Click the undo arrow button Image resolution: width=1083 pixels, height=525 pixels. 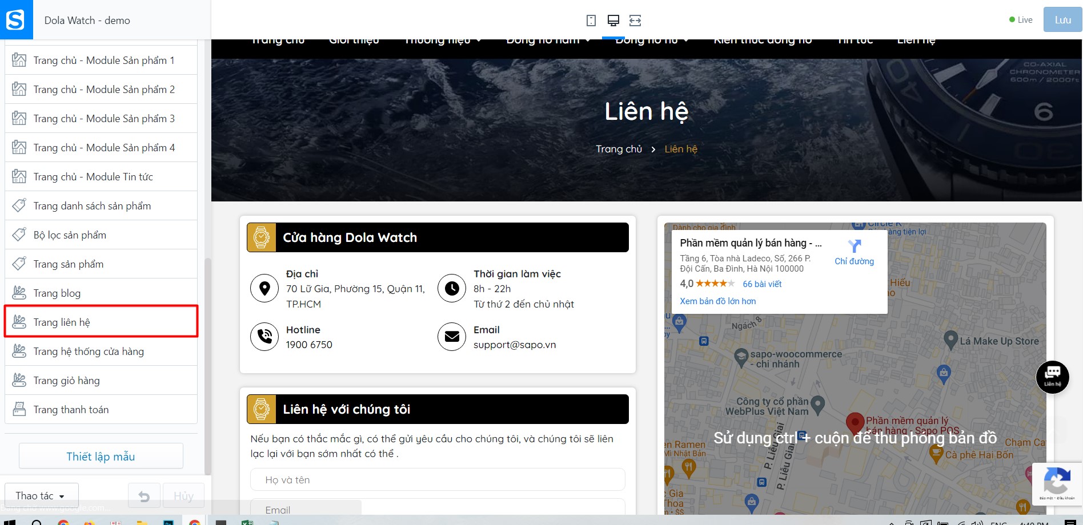144,496
